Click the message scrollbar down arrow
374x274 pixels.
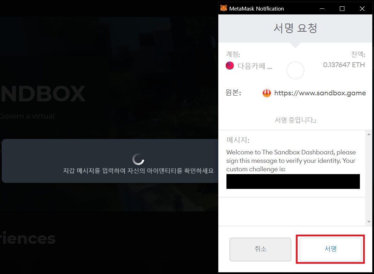click(369, 222)
